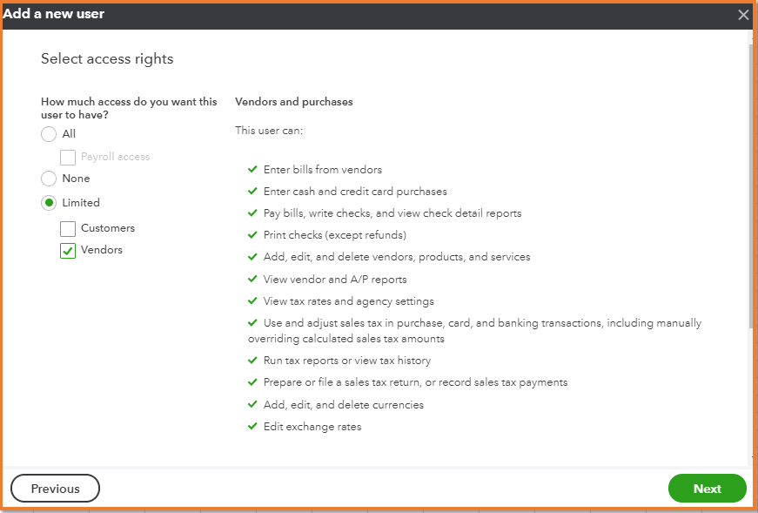
Task: Select the Limited access radio button
Action: [49, 203]
